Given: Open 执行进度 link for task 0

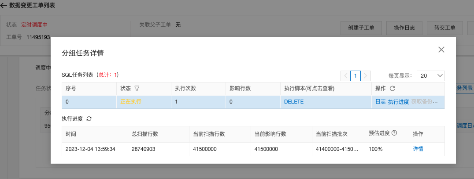Looking at the screenshot, I should 398,102.
